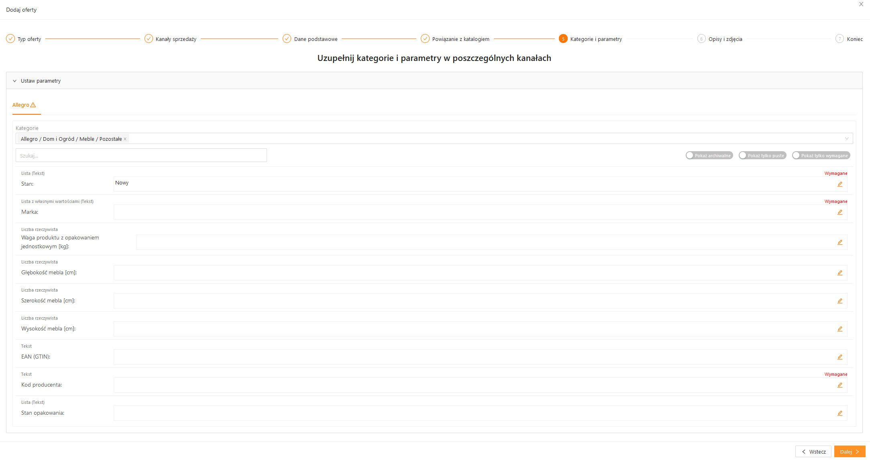Turn on Pokaż tylko wymagane switch

(821, 156)
